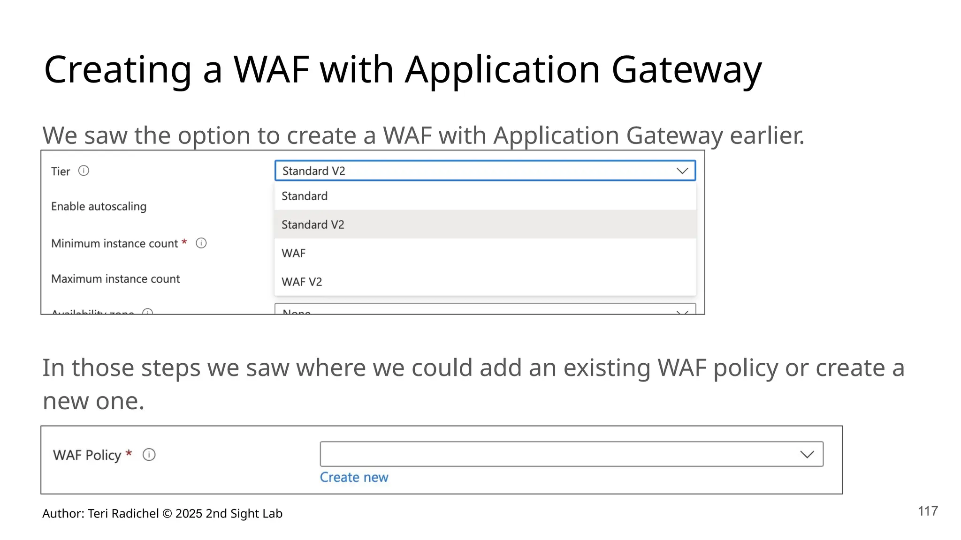Click the slide title Creating a WAF with Application Gateway
Screen dimensions: 961x540
coord(403,70)
